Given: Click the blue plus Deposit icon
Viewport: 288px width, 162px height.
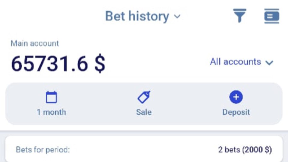Looking at the screenshot, I should pos(236,97).
